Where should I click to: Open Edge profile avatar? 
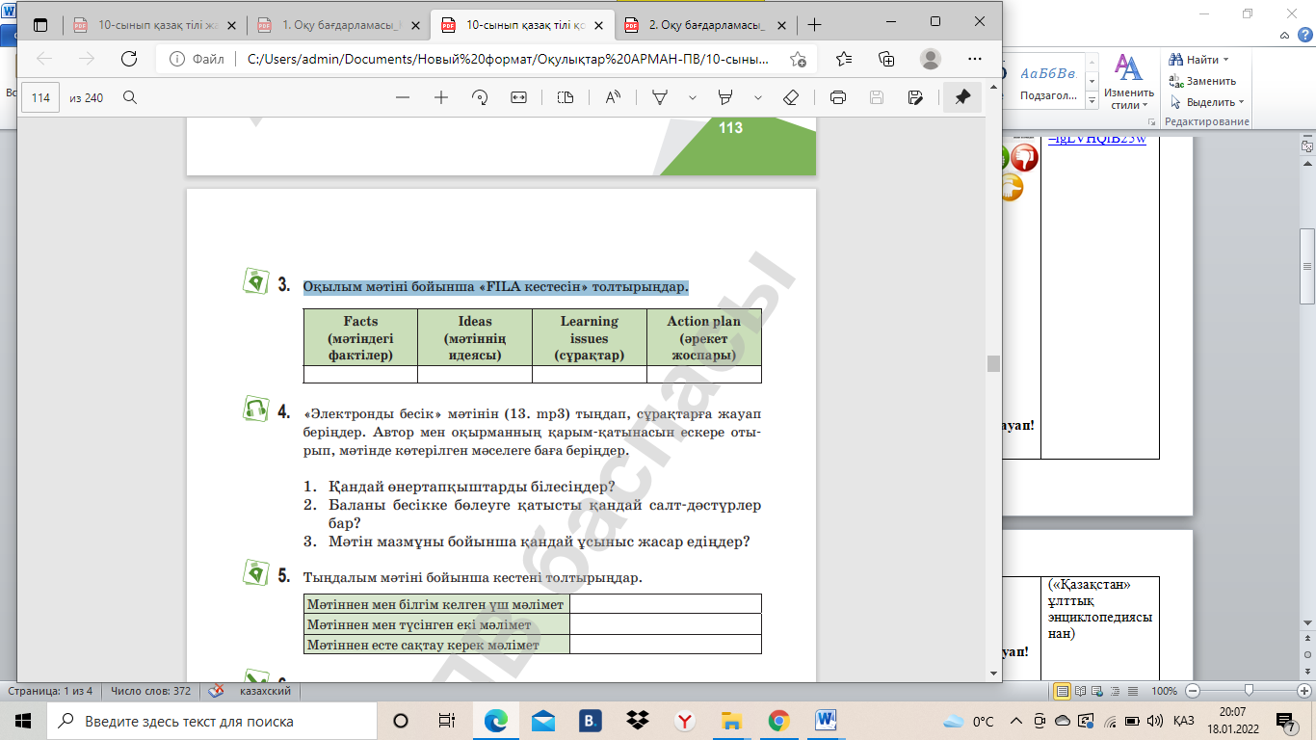(x=930, y=59)
